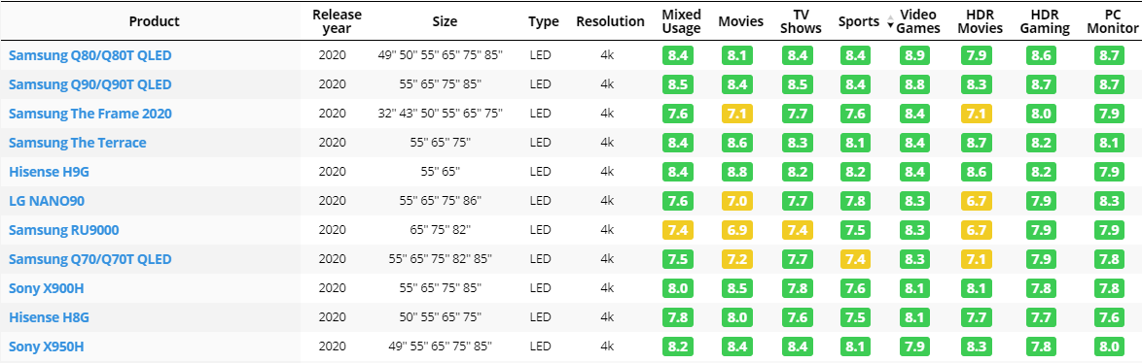Open the Hisense H8G product page
This screenshot has height=363, width=1142.
point(49,317)
